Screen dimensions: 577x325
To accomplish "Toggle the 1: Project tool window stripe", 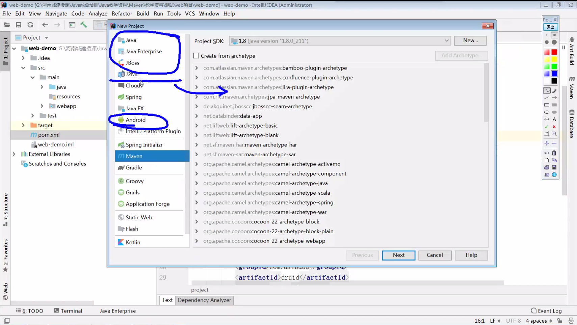I will 5,51.
